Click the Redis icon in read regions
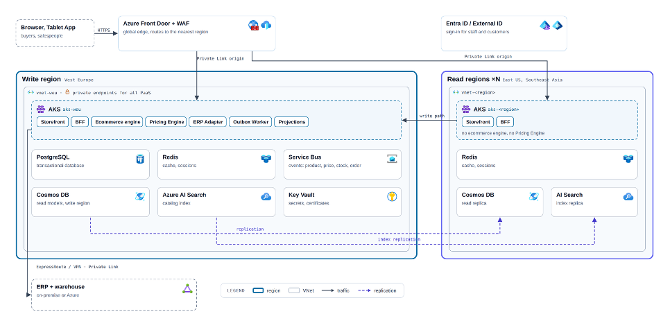Screen dimensions: 670x323 tap(628, 159)
